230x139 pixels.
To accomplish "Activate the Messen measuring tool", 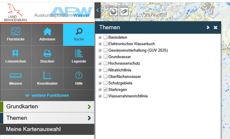I will (16, 79).
